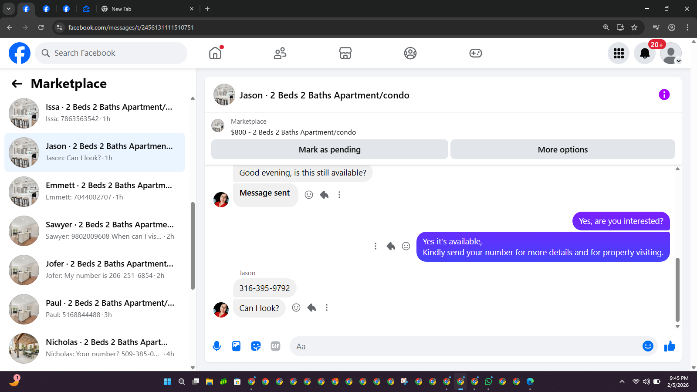Image resolution: width=697 pixels, height=392 pixels.
Task: Bookmark this page with star icon
Action: coord(634,27)
